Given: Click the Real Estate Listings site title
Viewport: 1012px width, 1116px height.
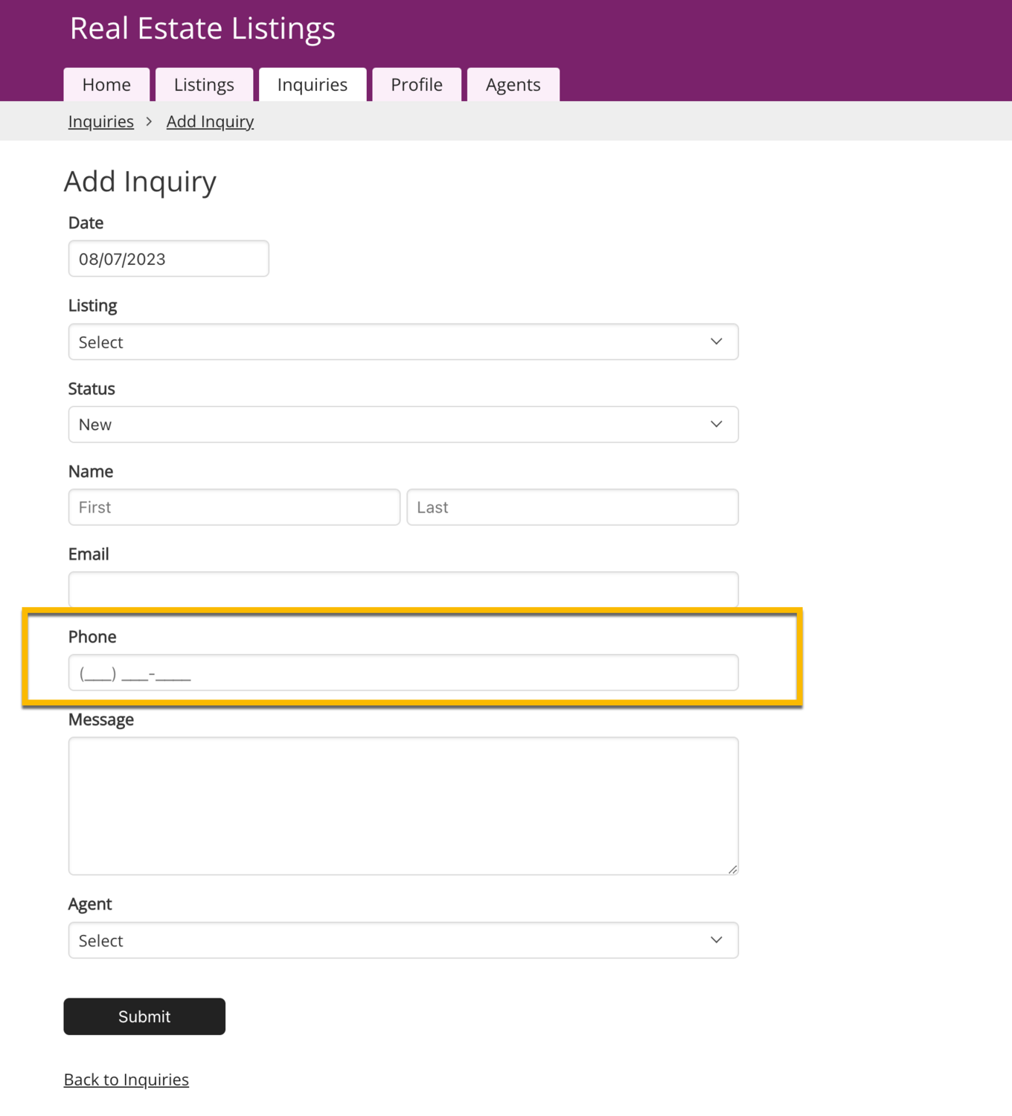Looking at the screenshot, I should 202,28.
